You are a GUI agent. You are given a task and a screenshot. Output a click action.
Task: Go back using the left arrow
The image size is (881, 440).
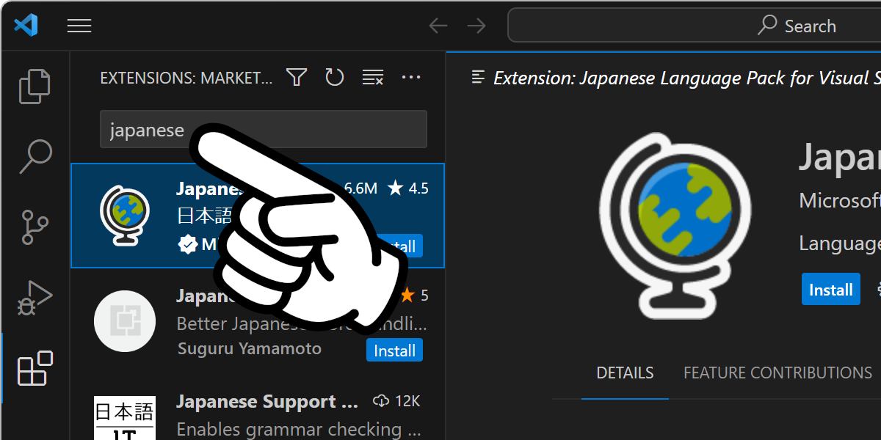point(438,26)
